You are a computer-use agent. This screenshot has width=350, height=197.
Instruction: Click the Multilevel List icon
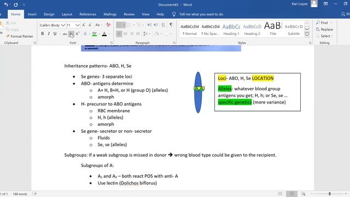pyautogui.click(x=140, y=25)
